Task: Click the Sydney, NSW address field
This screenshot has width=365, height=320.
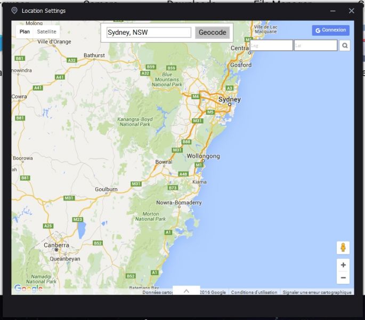Action: pos(149,33)
